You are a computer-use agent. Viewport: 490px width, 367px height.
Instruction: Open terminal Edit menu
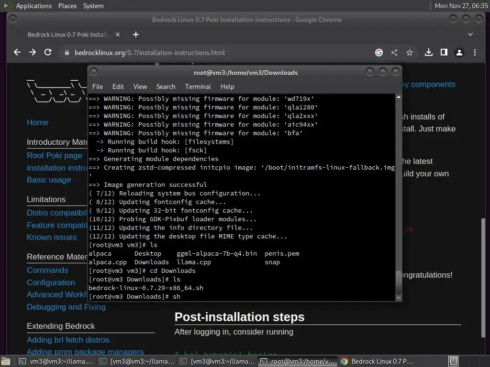coord(118,87)
